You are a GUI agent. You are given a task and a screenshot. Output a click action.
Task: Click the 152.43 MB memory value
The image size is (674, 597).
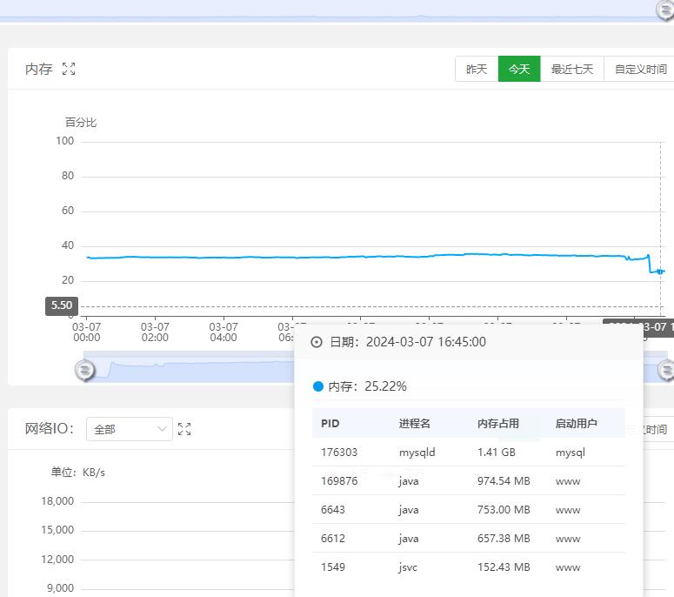[504, 567]
